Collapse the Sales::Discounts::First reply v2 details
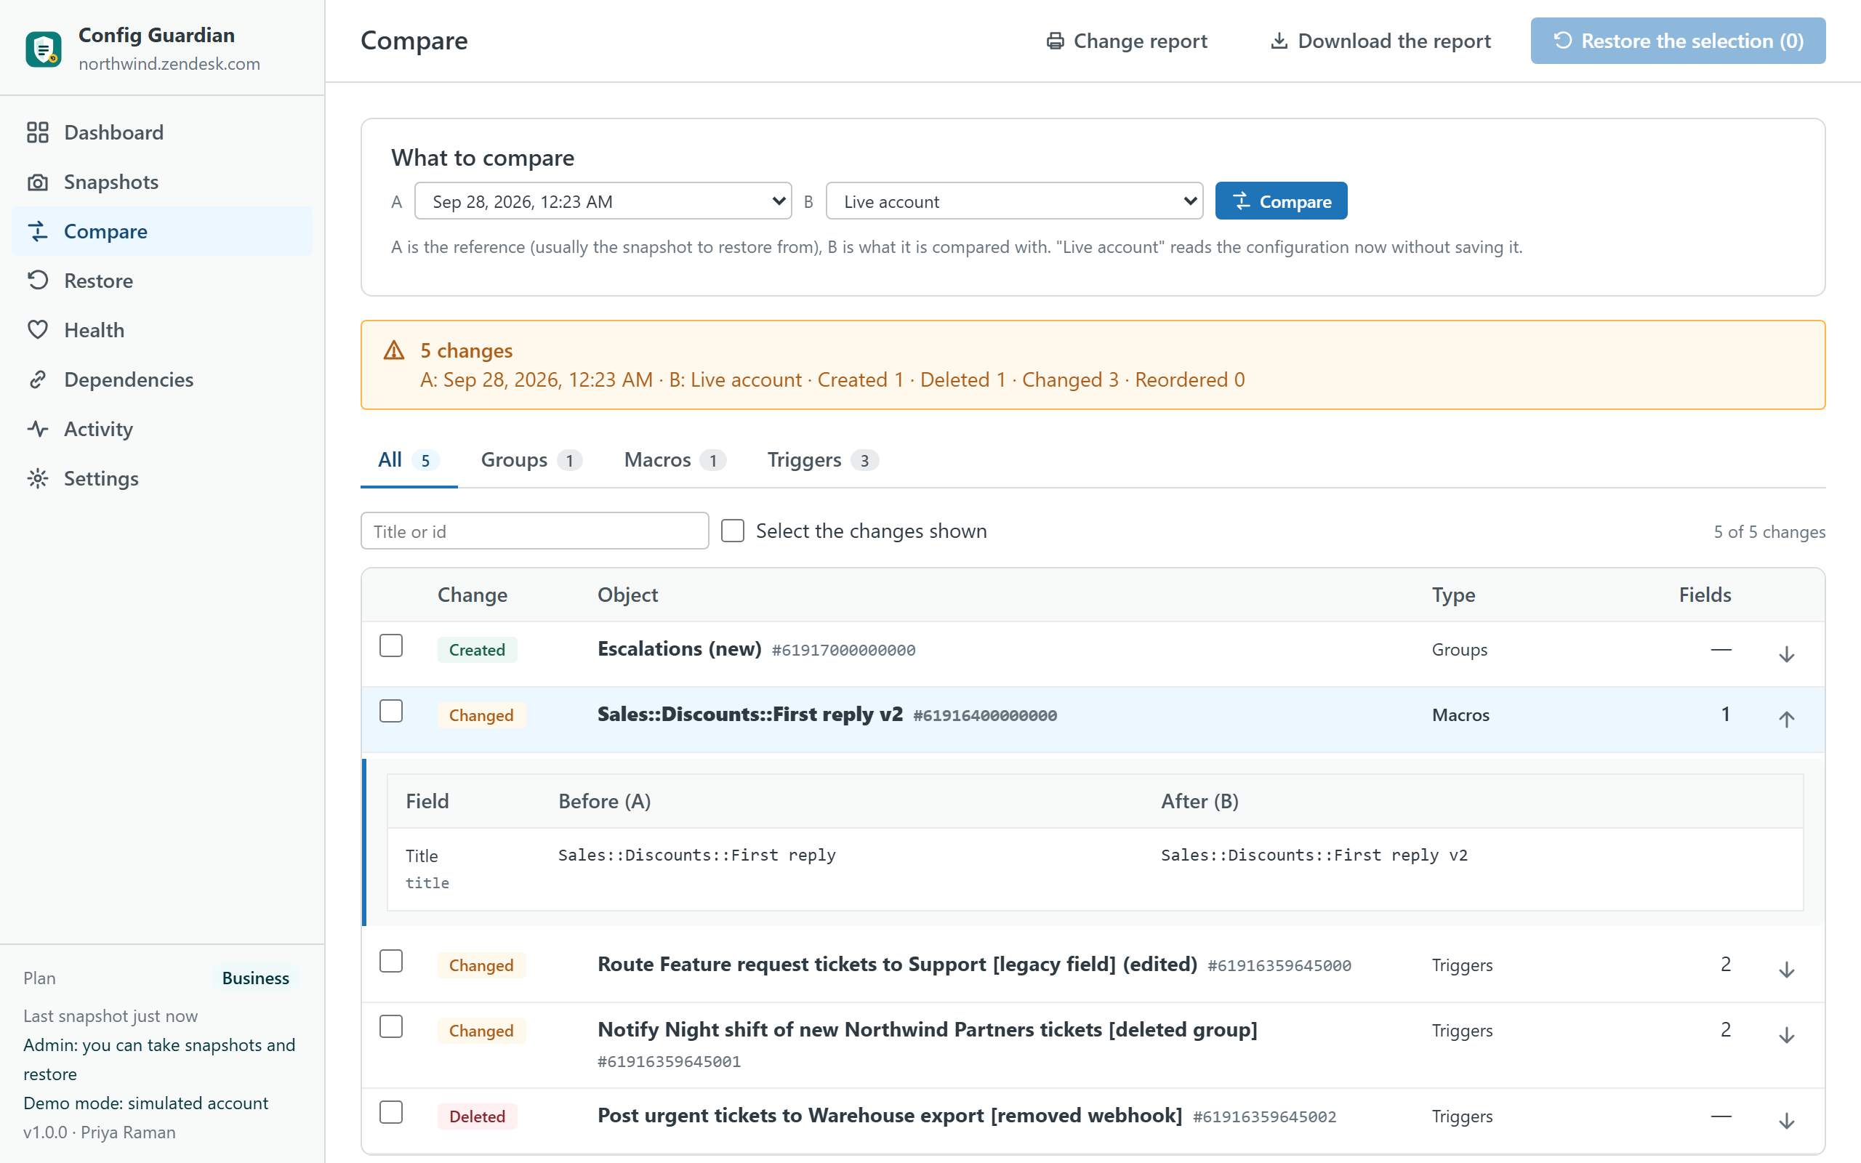This screenshot has width=1861, height=1163. (1786, 719)
